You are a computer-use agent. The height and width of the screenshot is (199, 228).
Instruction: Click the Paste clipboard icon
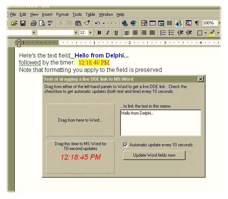click(x=78, y=23)
